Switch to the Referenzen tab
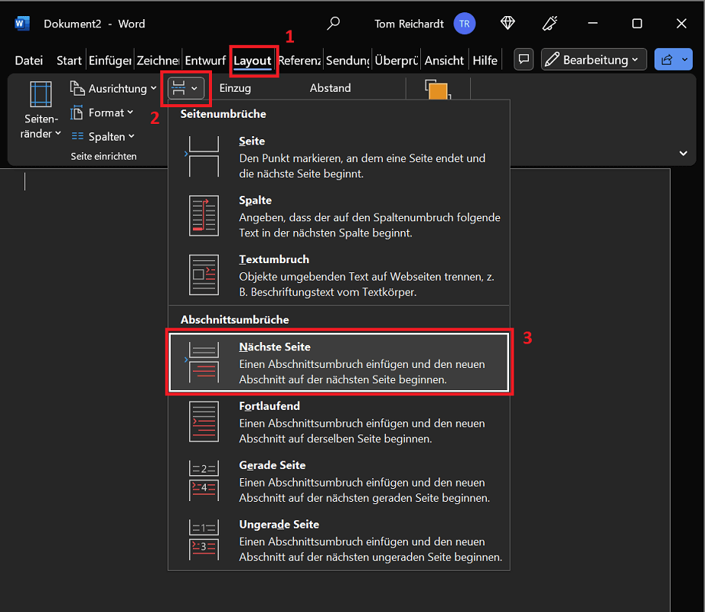 pyautogui.click(x=299, y=60)
